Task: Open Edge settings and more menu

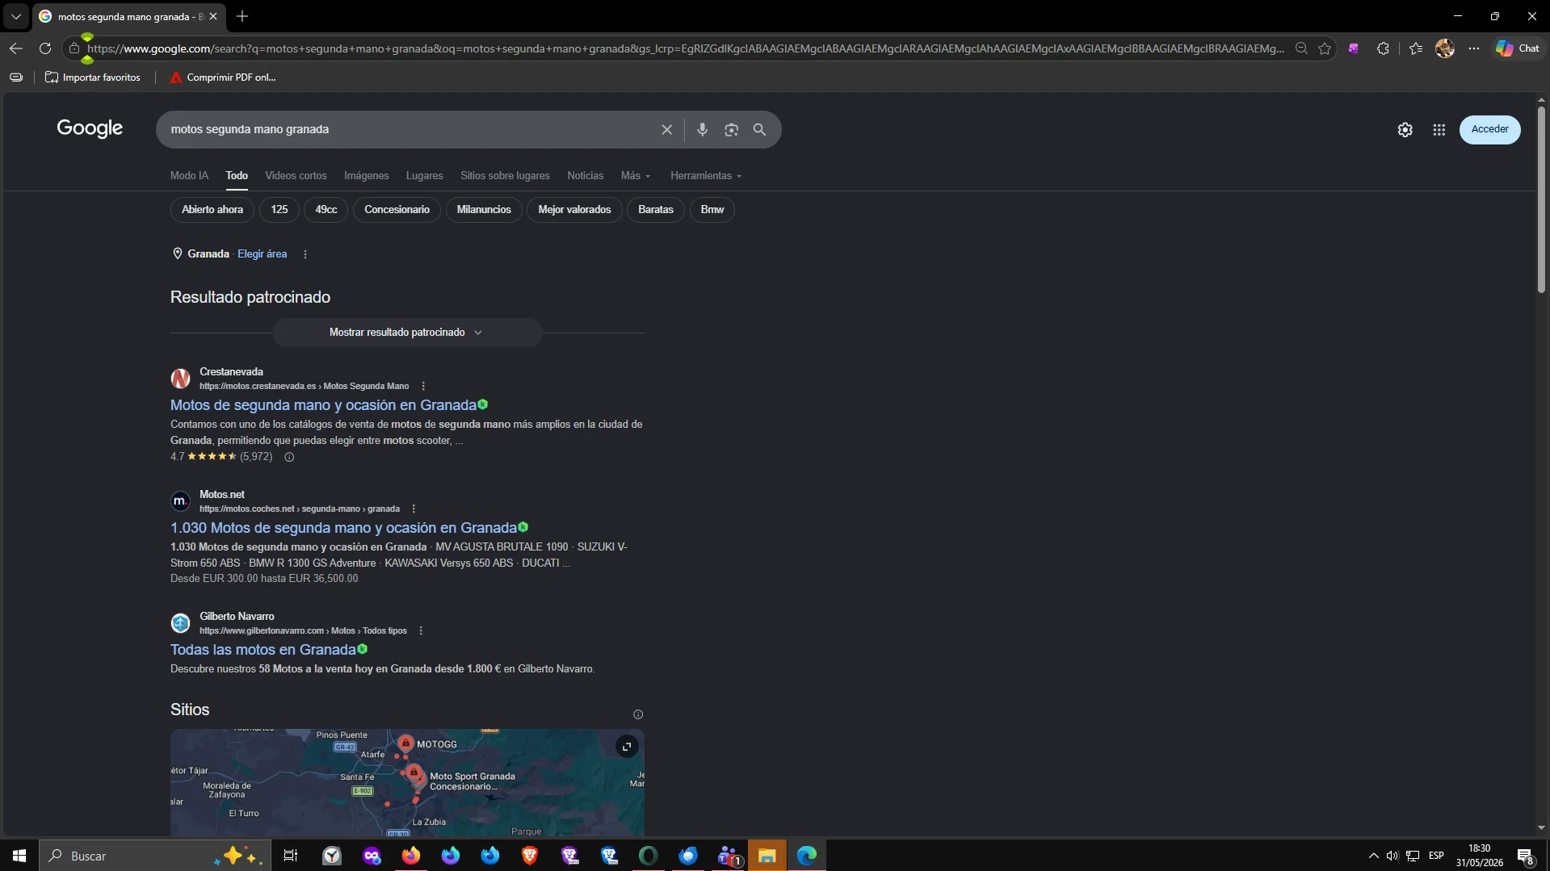Action: (x=1474, y=48)
